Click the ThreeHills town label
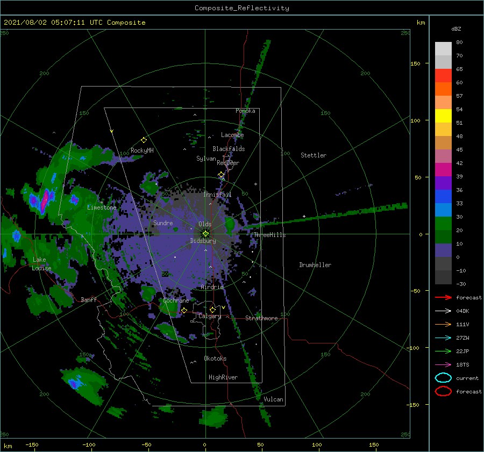The width and height of the screenshot is (484, 452). 269,235
